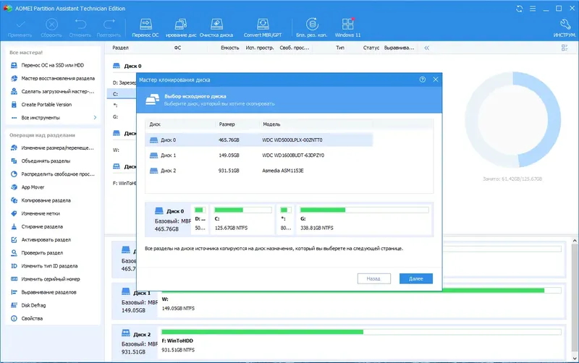Open the hamburger menu in title bar
This screenshot has height=363, width=579.
533,9
